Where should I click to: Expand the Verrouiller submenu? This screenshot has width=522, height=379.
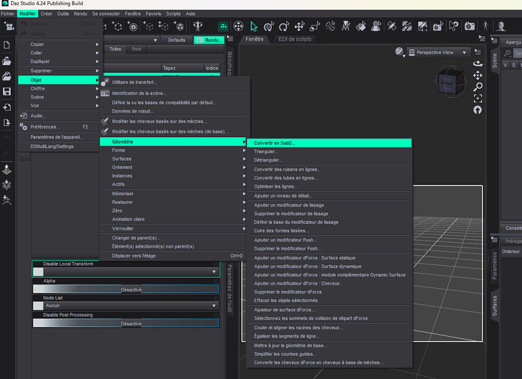173,229
